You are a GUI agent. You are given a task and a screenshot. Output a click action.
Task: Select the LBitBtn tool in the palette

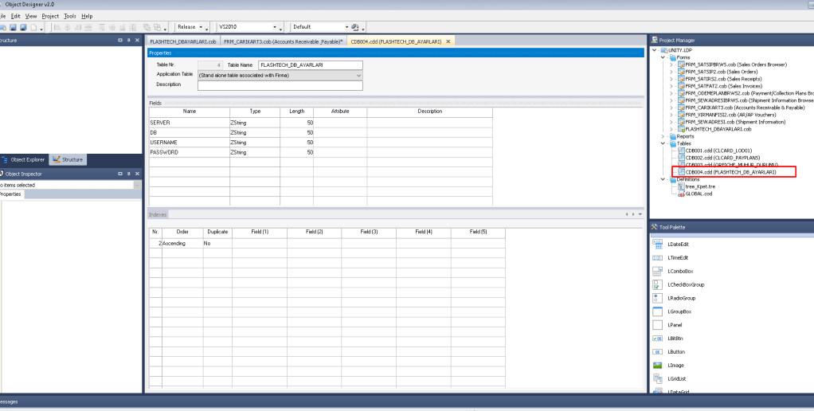point(675,338)
